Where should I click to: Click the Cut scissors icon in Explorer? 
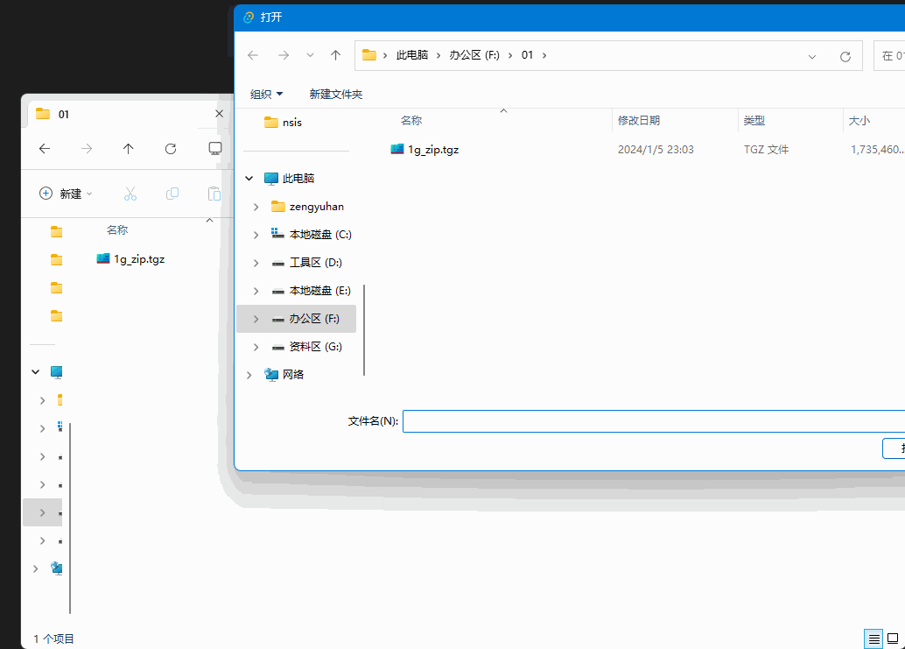click(x=130, y=194)
